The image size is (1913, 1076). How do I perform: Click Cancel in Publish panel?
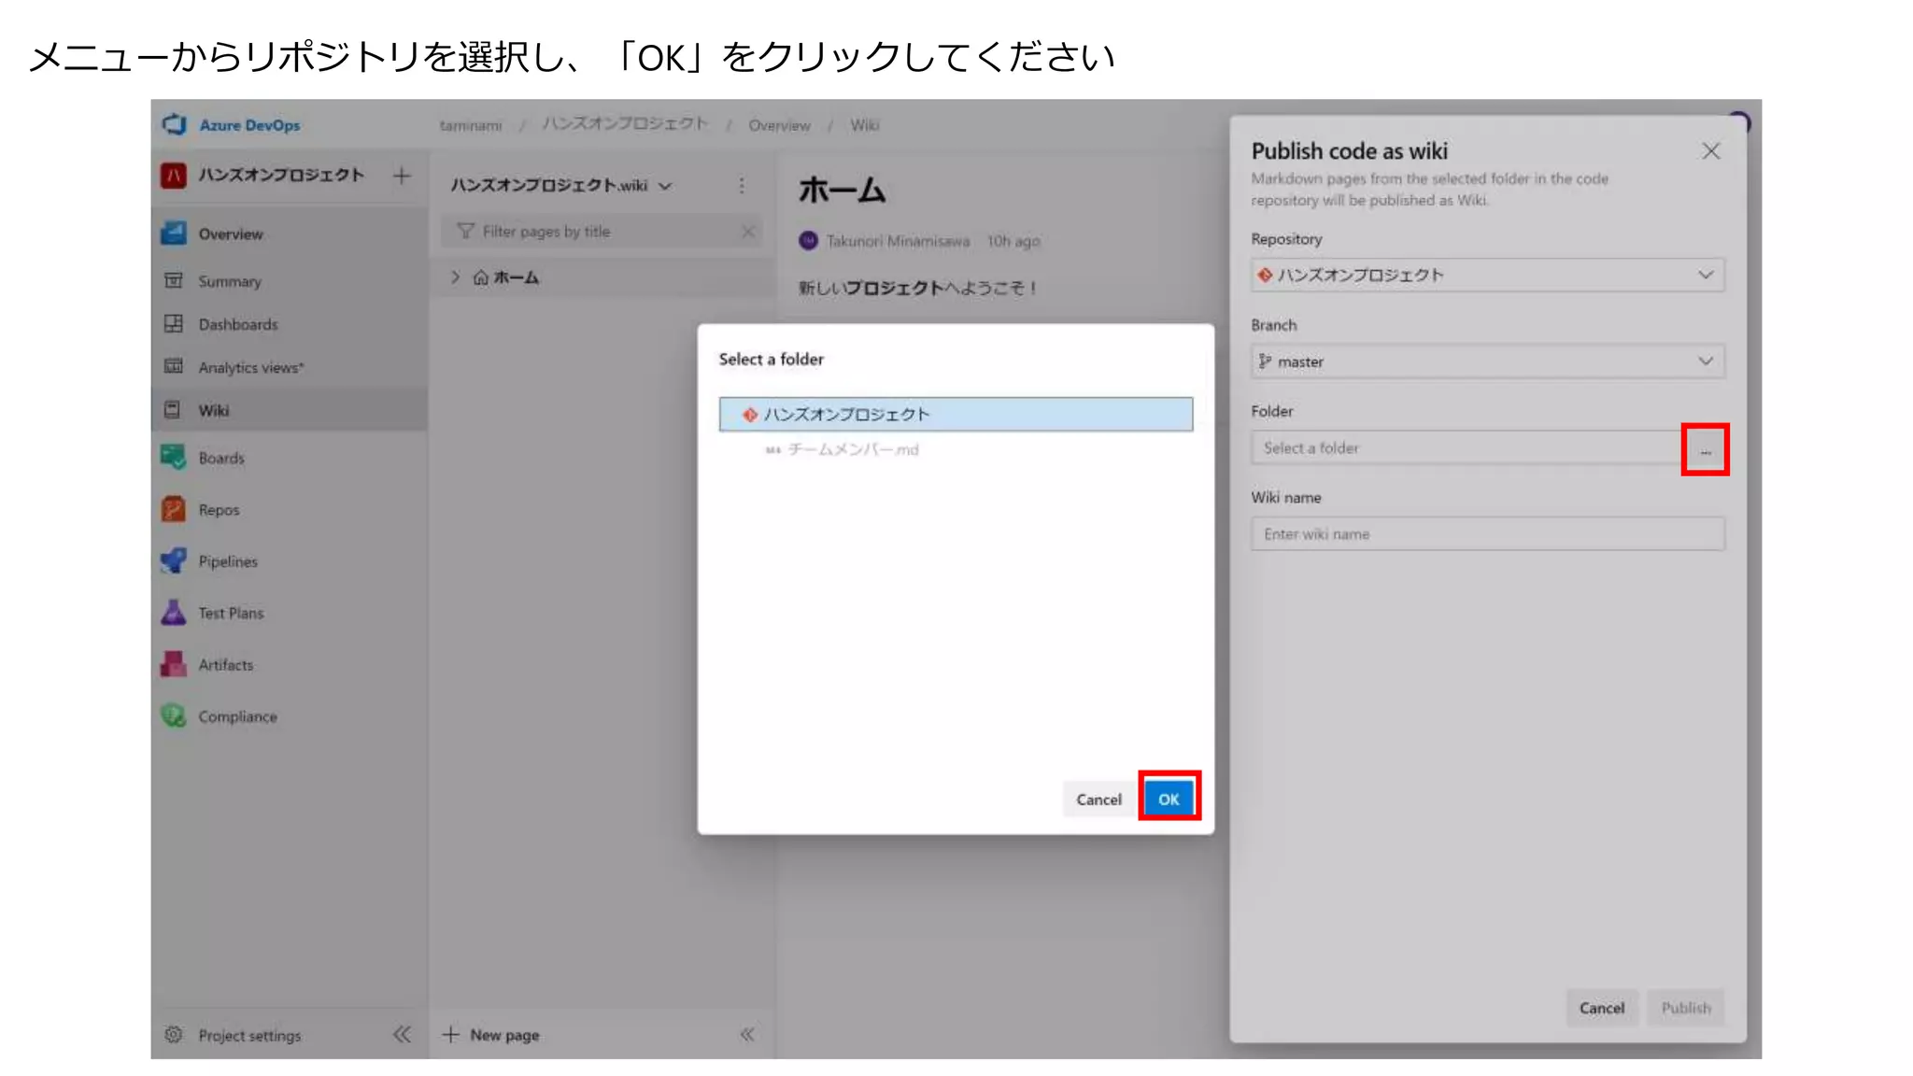[x=1601, y=1008]
